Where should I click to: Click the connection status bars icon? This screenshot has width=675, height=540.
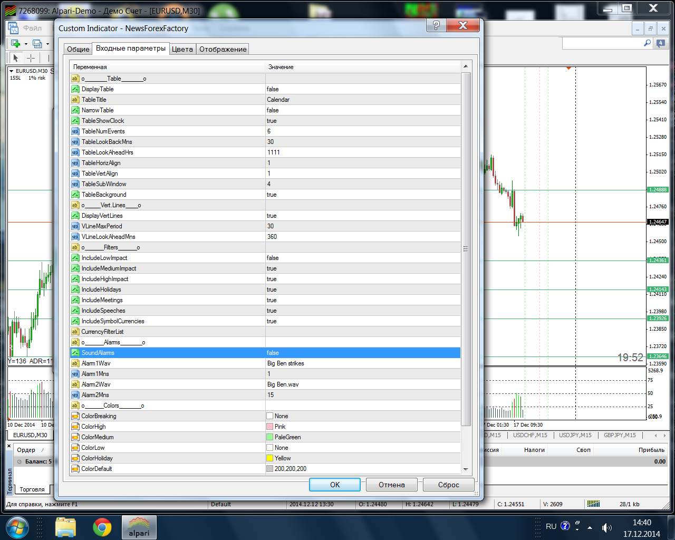593,504
